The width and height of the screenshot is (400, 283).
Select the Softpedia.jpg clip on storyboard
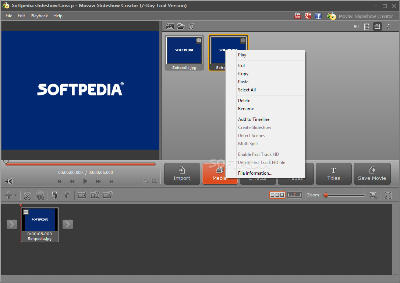39,224
